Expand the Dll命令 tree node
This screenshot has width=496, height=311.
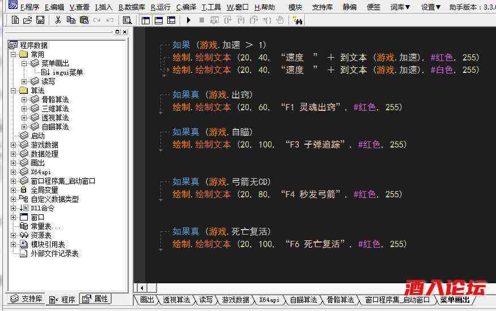(x=14, y=208)
